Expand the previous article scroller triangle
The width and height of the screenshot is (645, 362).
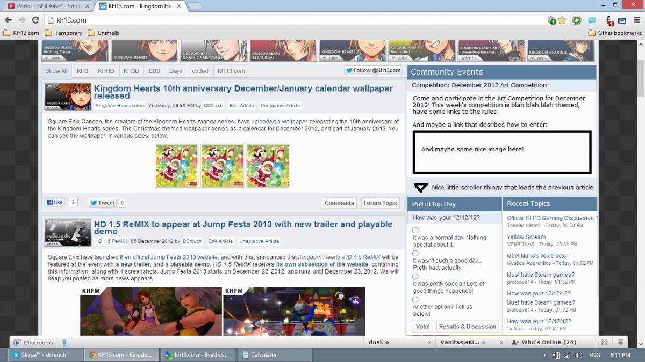(421, 187)
